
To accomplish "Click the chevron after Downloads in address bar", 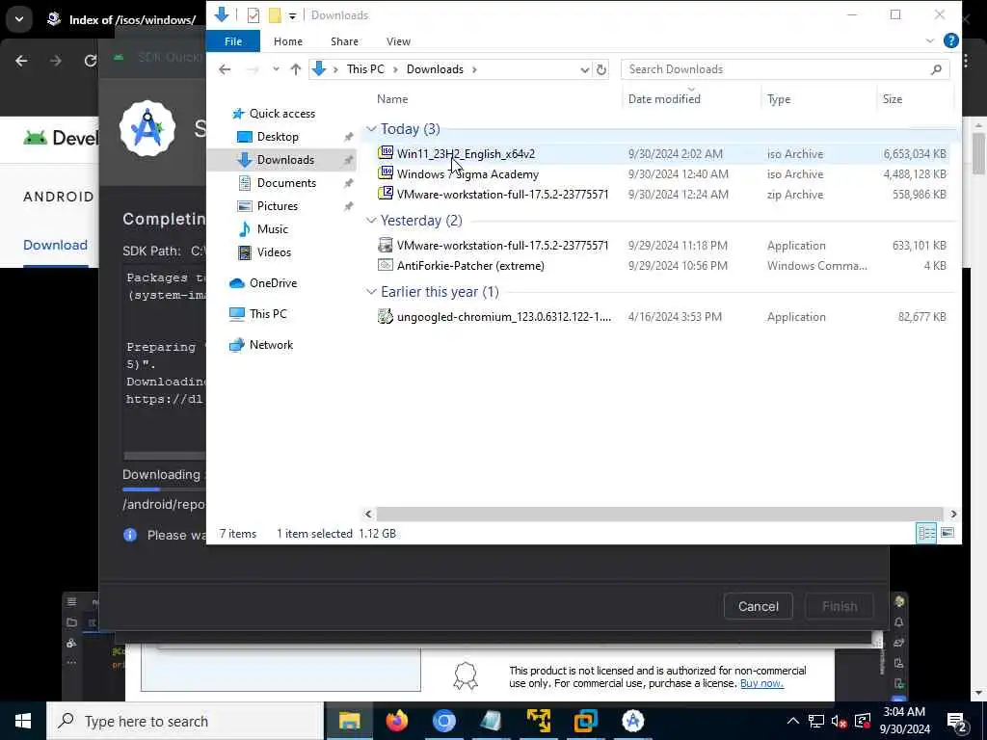I will pos(474,69).
